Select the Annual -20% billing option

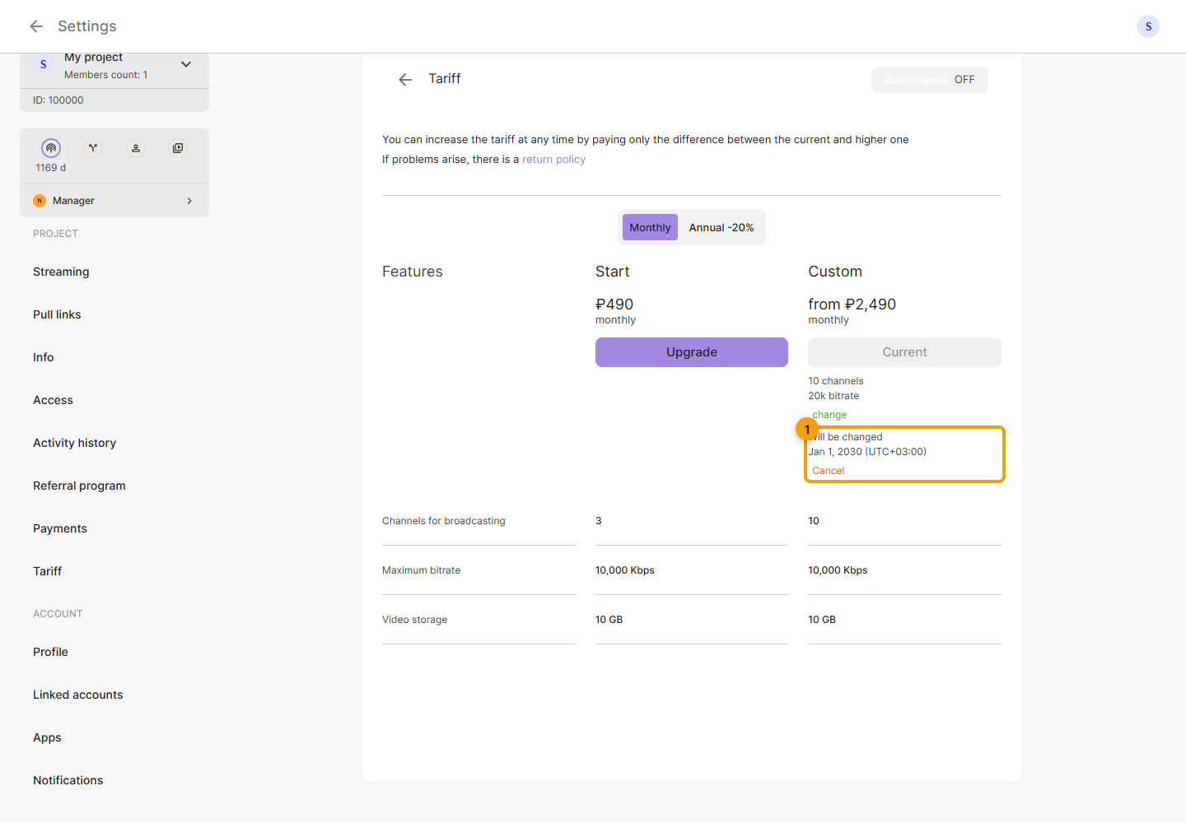(721, 227)
